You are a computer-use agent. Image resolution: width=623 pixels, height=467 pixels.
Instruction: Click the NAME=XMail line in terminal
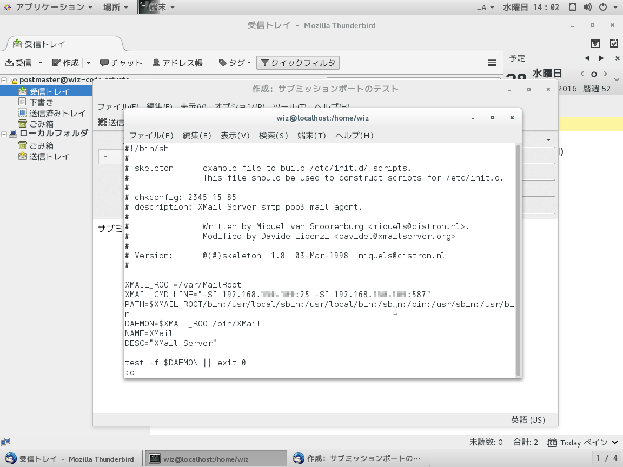pos(149,333)
